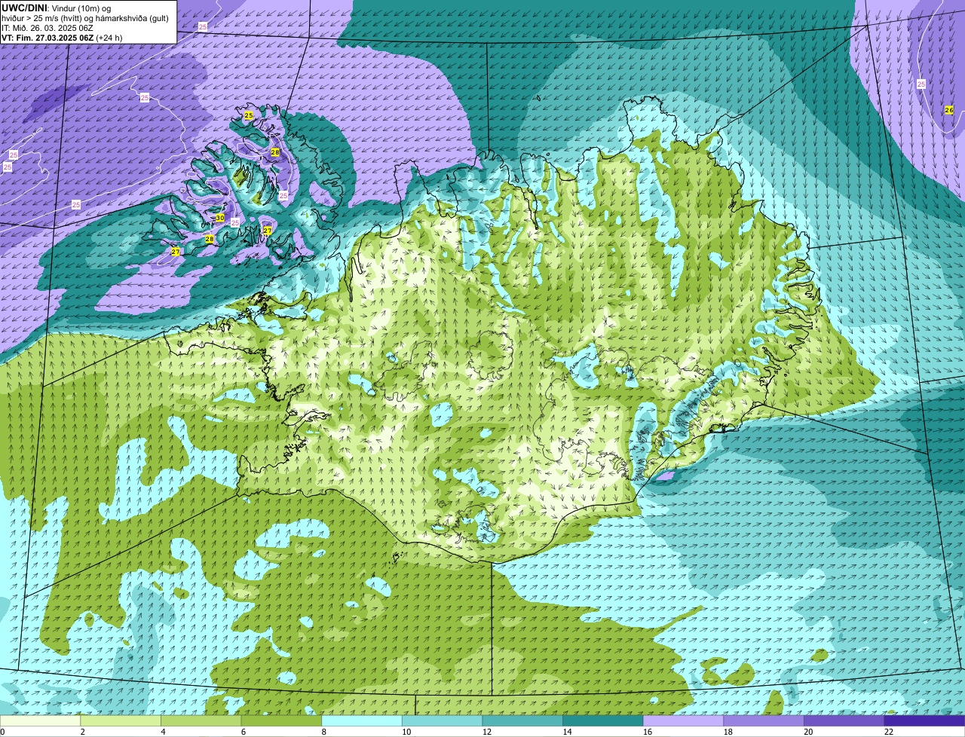Click the UWC/DINI title text
The image size is (965, 737).
24,8
